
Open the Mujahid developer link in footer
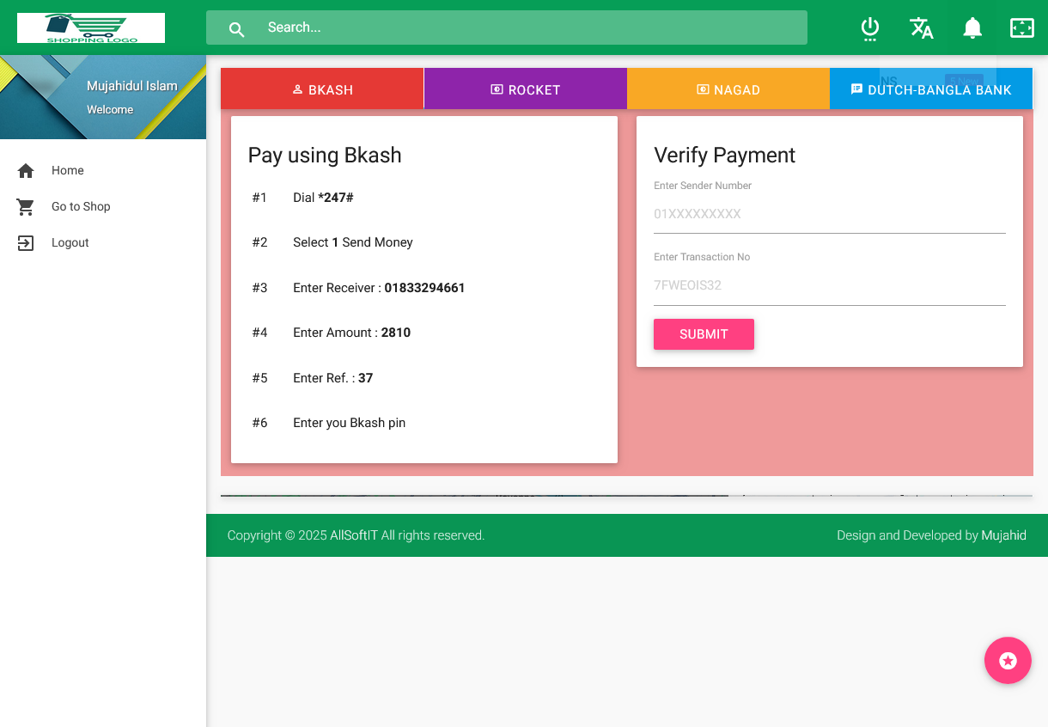[1004, 535]
